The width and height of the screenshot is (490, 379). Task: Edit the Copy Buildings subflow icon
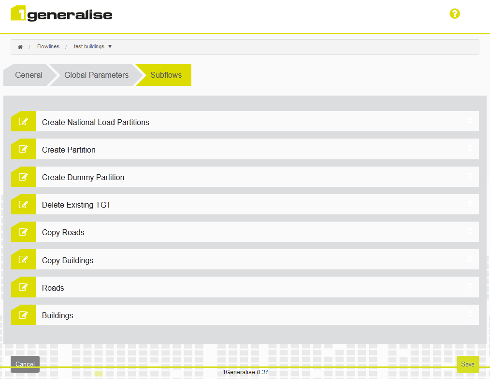24,259
